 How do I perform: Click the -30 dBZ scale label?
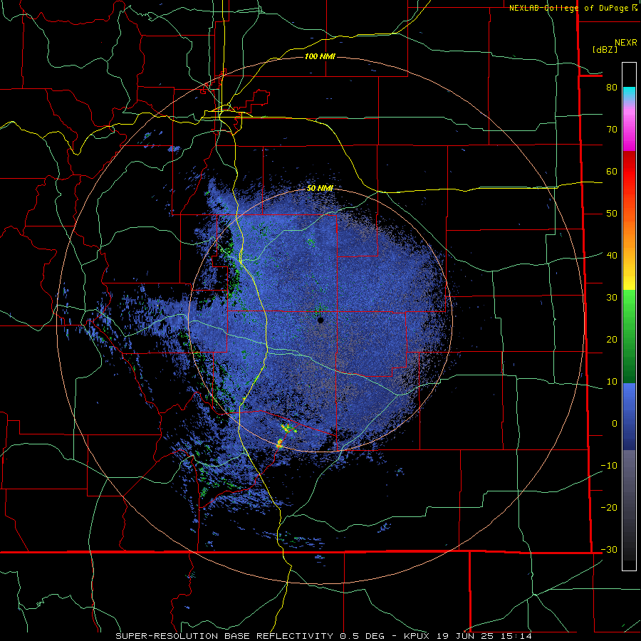pyautogui.click(x=609, y=549)
